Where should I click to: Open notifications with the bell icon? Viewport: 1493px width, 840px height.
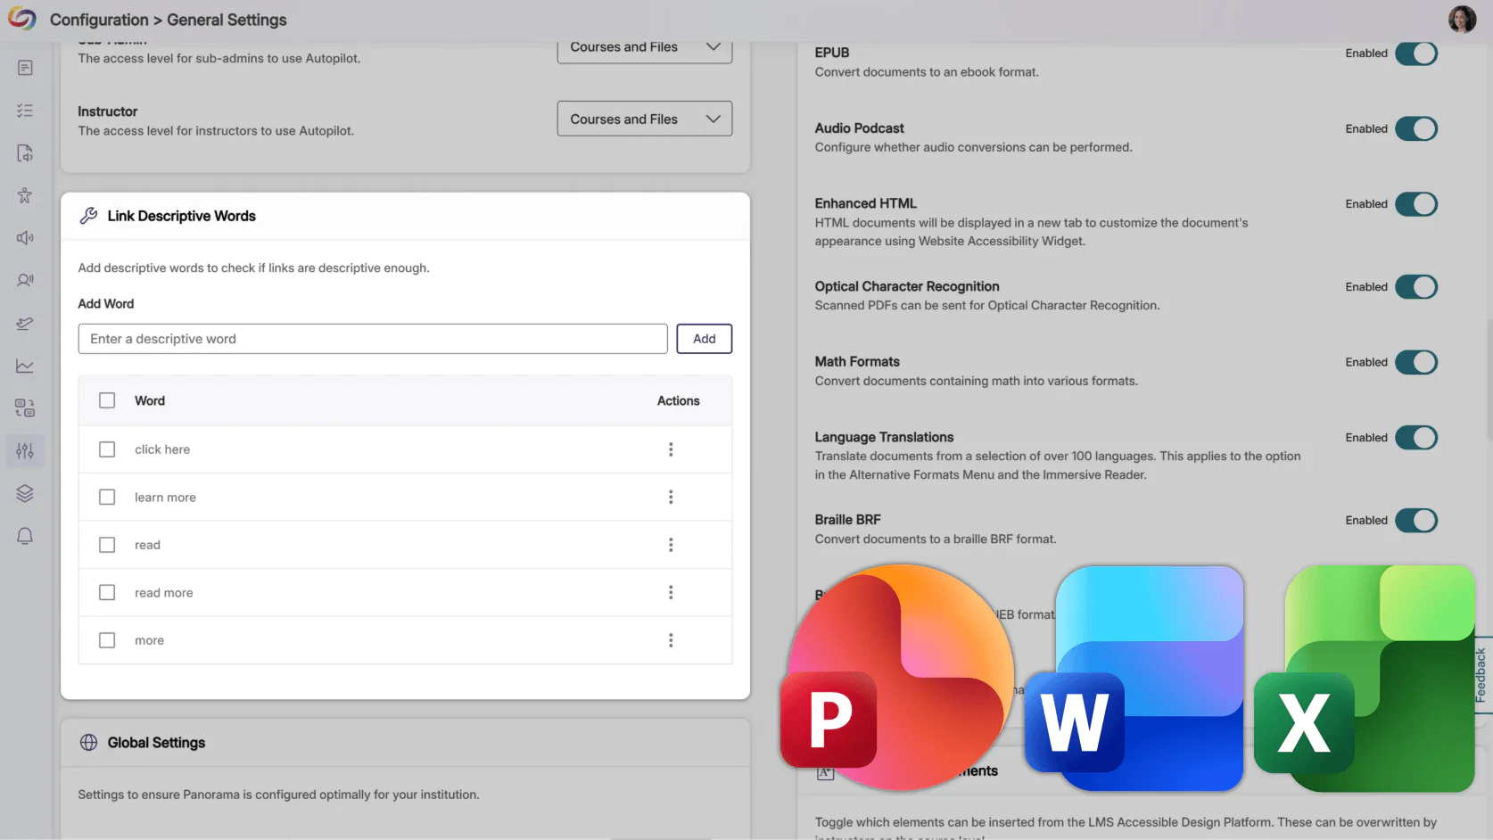[x=25, y=534]
